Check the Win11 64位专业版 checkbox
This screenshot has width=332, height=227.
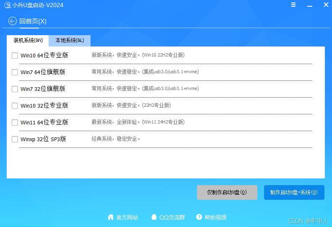point(15,122)
